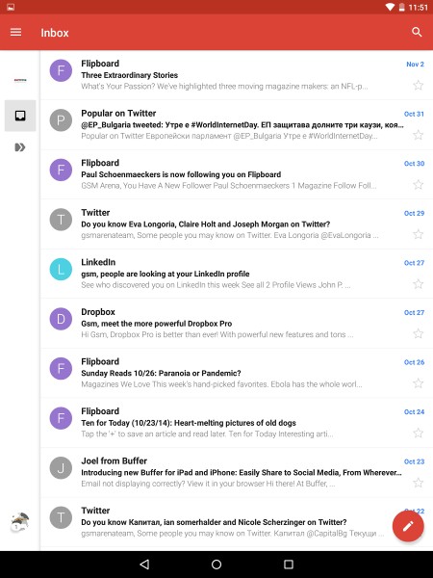Select the LinkedIn sender avatar circle

tap(61, 269)
